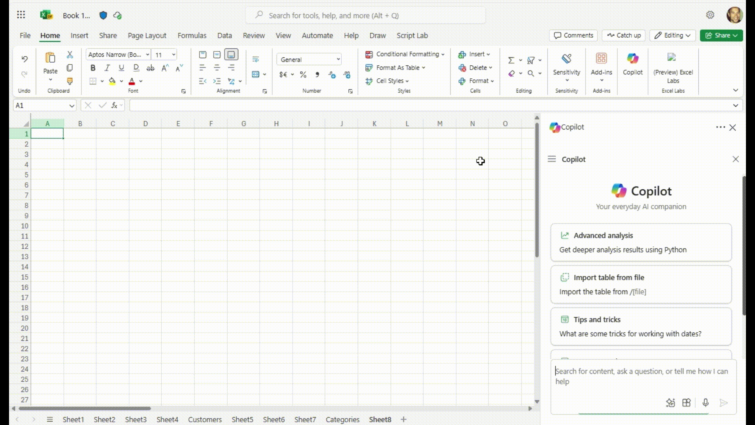Switch to the Formulas ribbon tab
The width and height of the screenshot is (755, 425).
pos(192,35)
